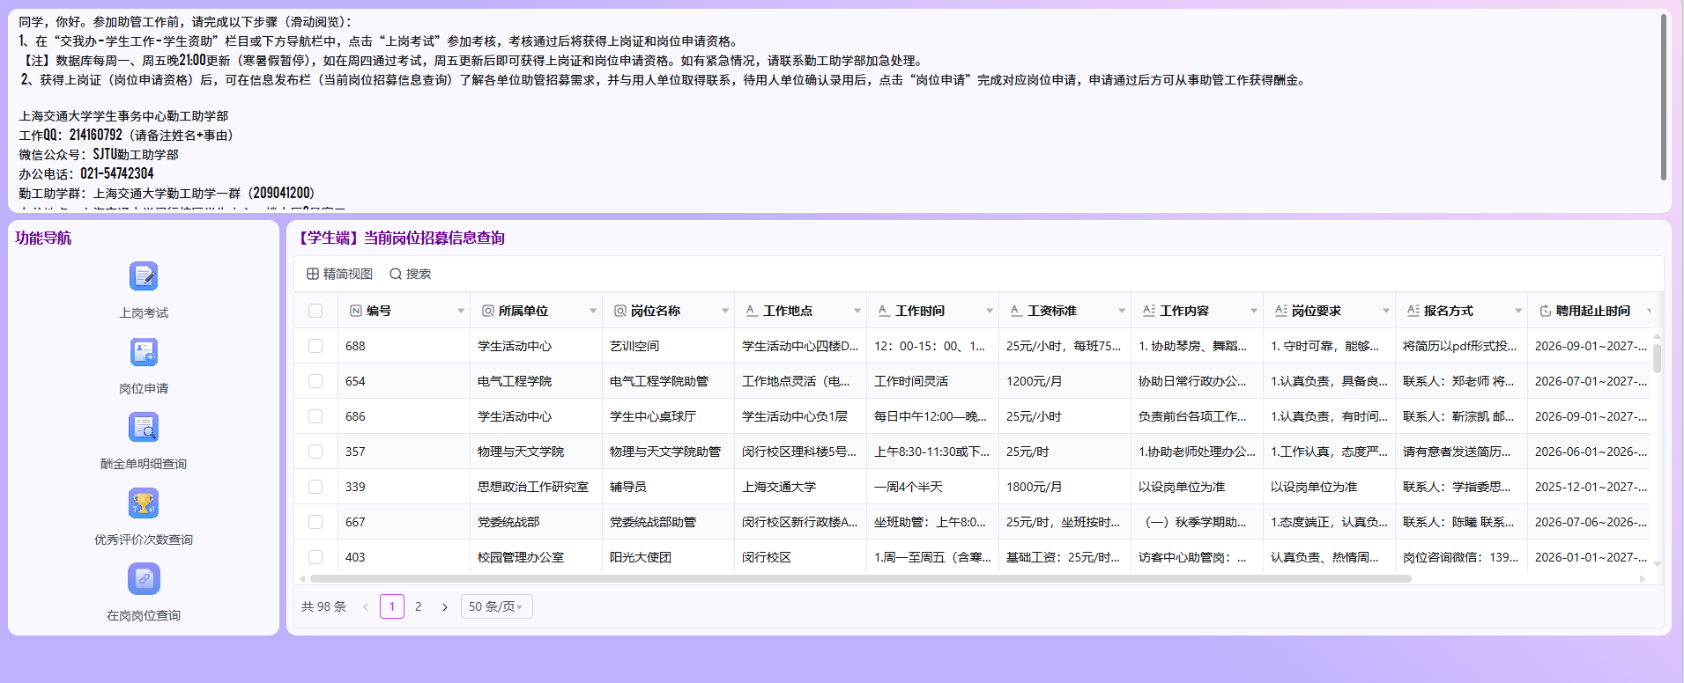This screenshot has height=683, width=1684.
Task: Click the instructions panel vertical scrollbar
Action: point(1663,97)
